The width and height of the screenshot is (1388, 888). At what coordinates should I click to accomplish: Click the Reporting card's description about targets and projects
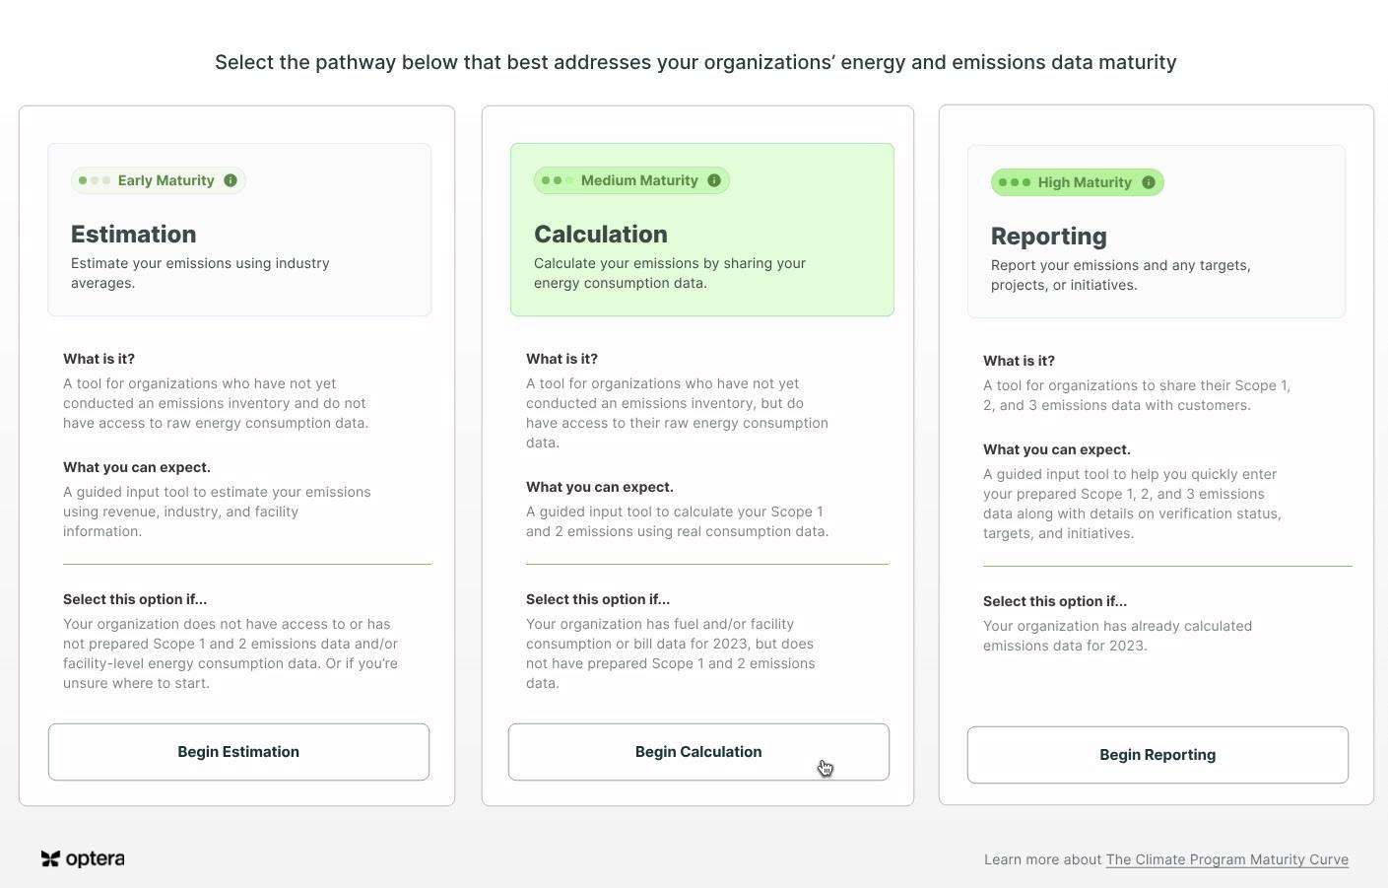click(x=1120, y=275)
